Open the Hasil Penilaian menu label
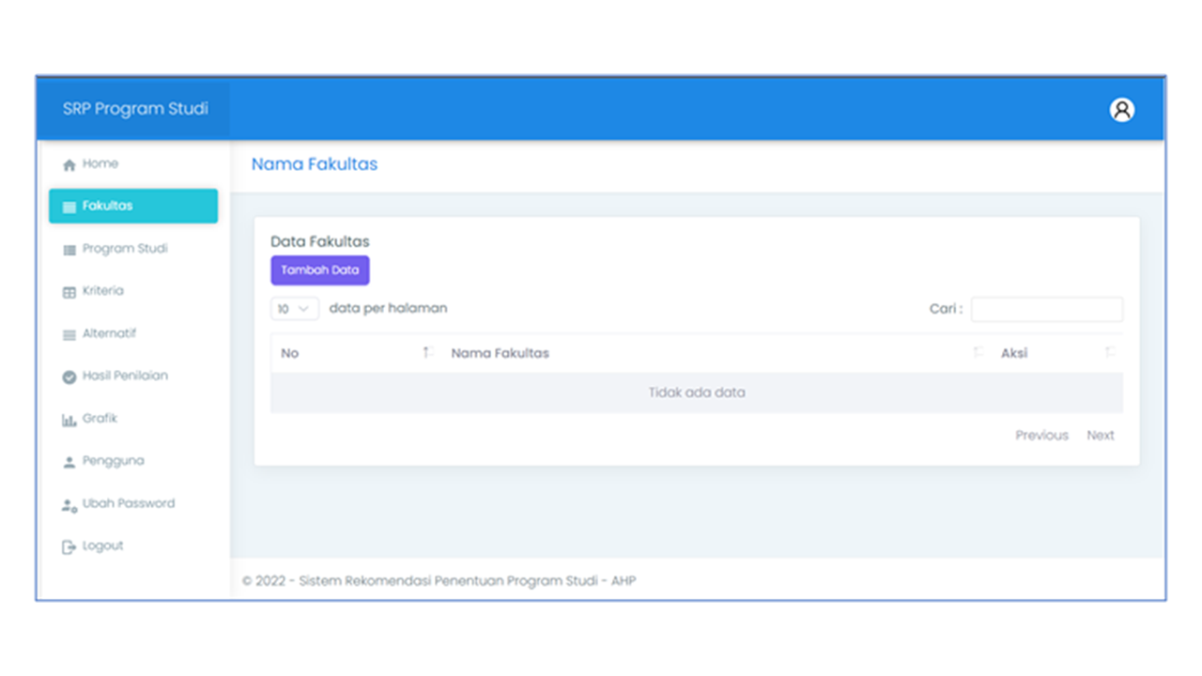The image size is (1202, 676). [125, 376]
